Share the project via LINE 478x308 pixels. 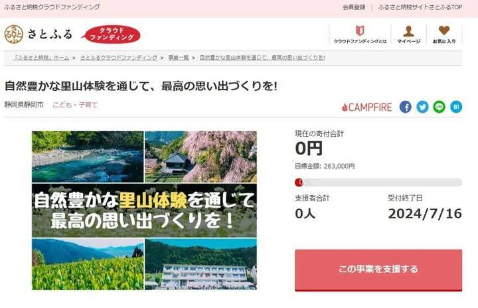[439, 107]
